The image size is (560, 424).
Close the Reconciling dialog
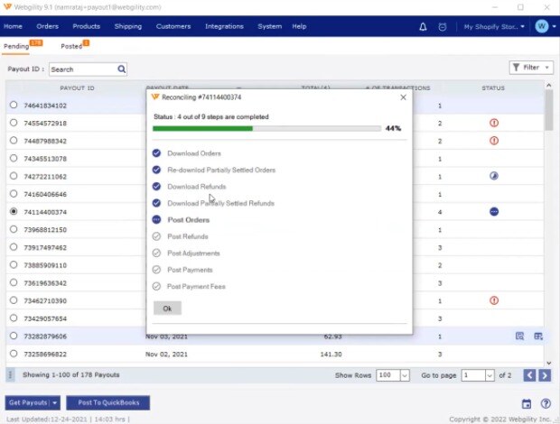coord(403,97)
